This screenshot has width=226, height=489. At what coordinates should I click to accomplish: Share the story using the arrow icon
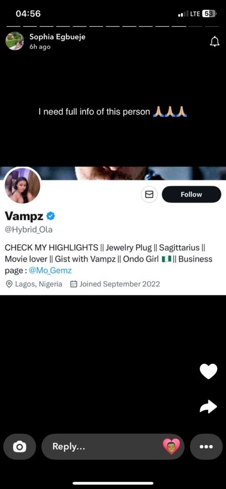tap(208, 406)
